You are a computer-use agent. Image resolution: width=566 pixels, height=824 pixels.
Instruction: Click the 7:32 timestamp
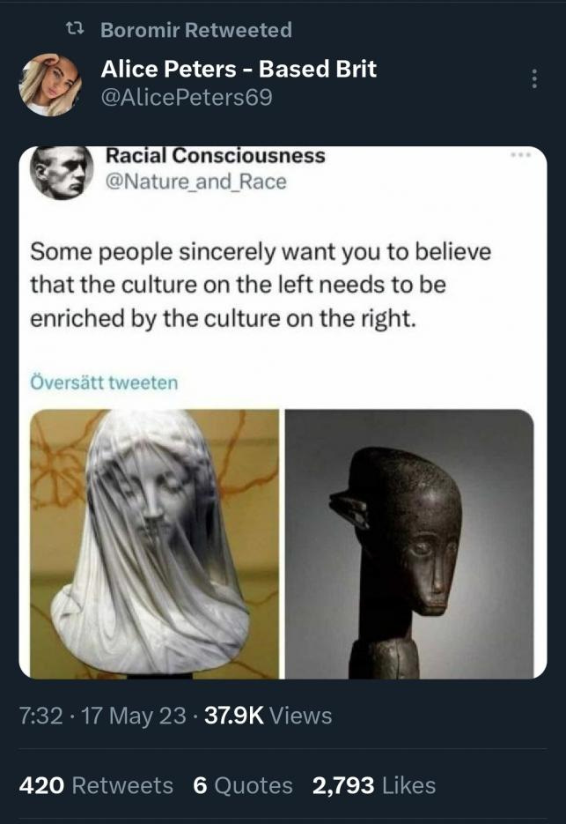(41, 716)
